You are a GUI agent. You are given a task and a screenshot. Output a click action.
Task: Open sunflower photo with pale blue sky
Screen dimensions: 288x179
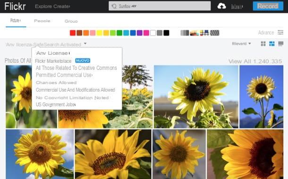tap(196, 97)
